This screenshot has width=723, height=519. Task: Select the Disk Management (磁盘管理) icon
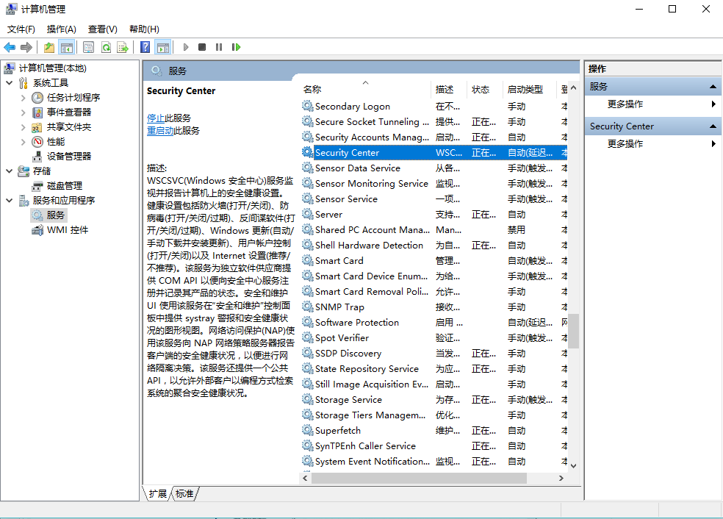click(x=37, y=186)
